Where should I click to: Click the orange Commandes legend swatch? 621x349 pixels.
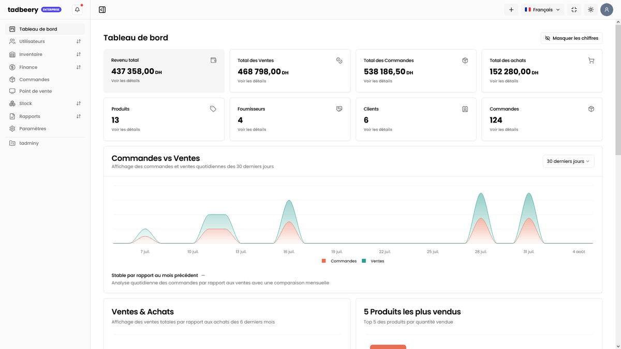(x=324, y=261)
